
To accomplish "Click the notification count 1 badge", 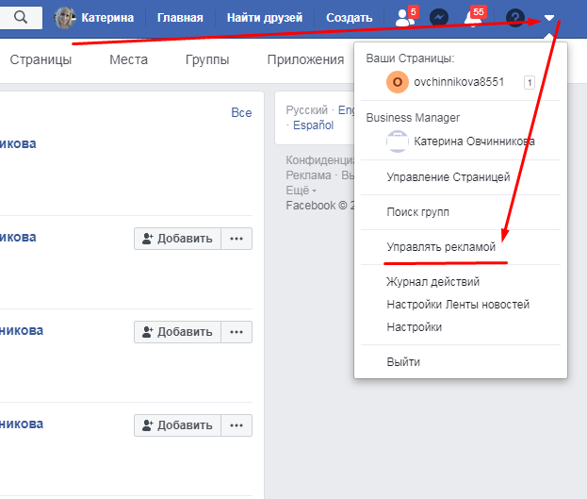I will tap(529, 82).
